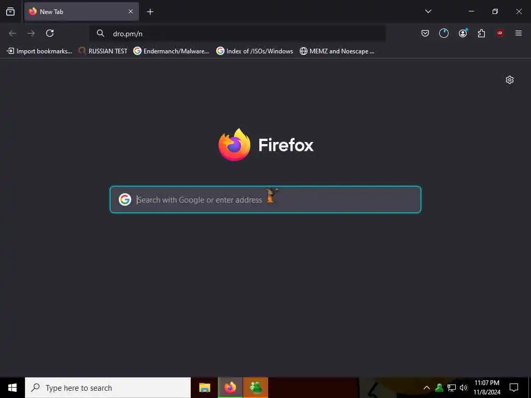The width and height of the screenshot is (531, 398).
Task: Expand the list all tabs chevron
Action: tap(428, 11)
